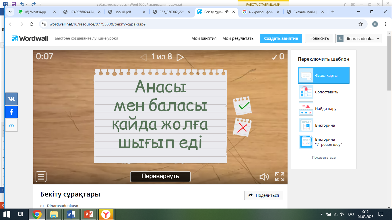Click the flashcard with Анасы мен баласы
This screenshot has height=220, width=392.
tap(160, 117)
